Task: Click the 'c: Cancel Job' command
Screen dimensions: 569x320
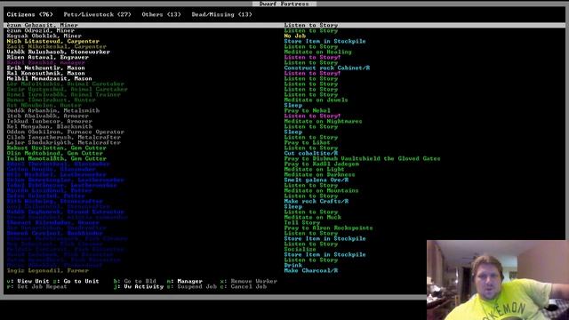Action: [243, 286]
